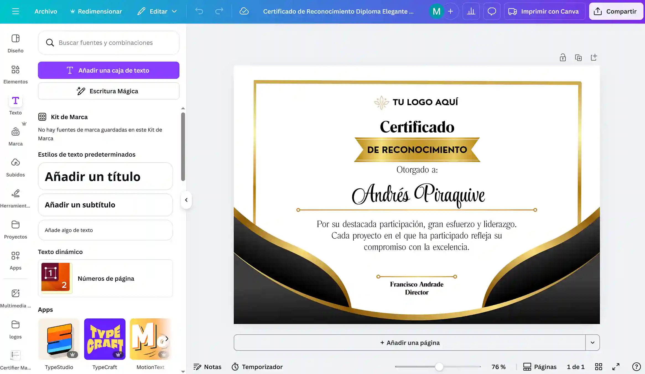This screenshot has width=645, height=374.
Task: Click Añadir una caja de texto
Action: 108,70
